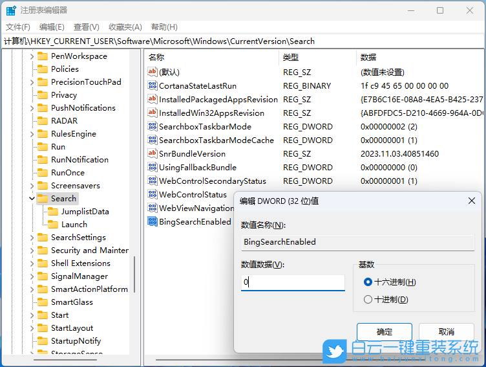Open the 文件(F) menu
486x367 pixels.
click(18, 27)
